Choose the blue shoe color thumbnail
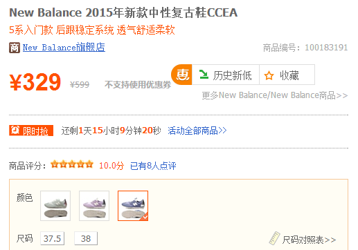358x250 pixels. point(133,206)
